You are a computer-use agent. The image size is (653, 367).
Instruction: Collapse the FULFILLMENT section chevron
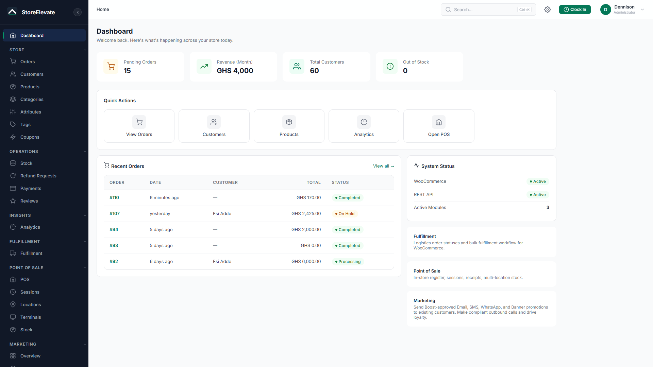click(85, 242)
